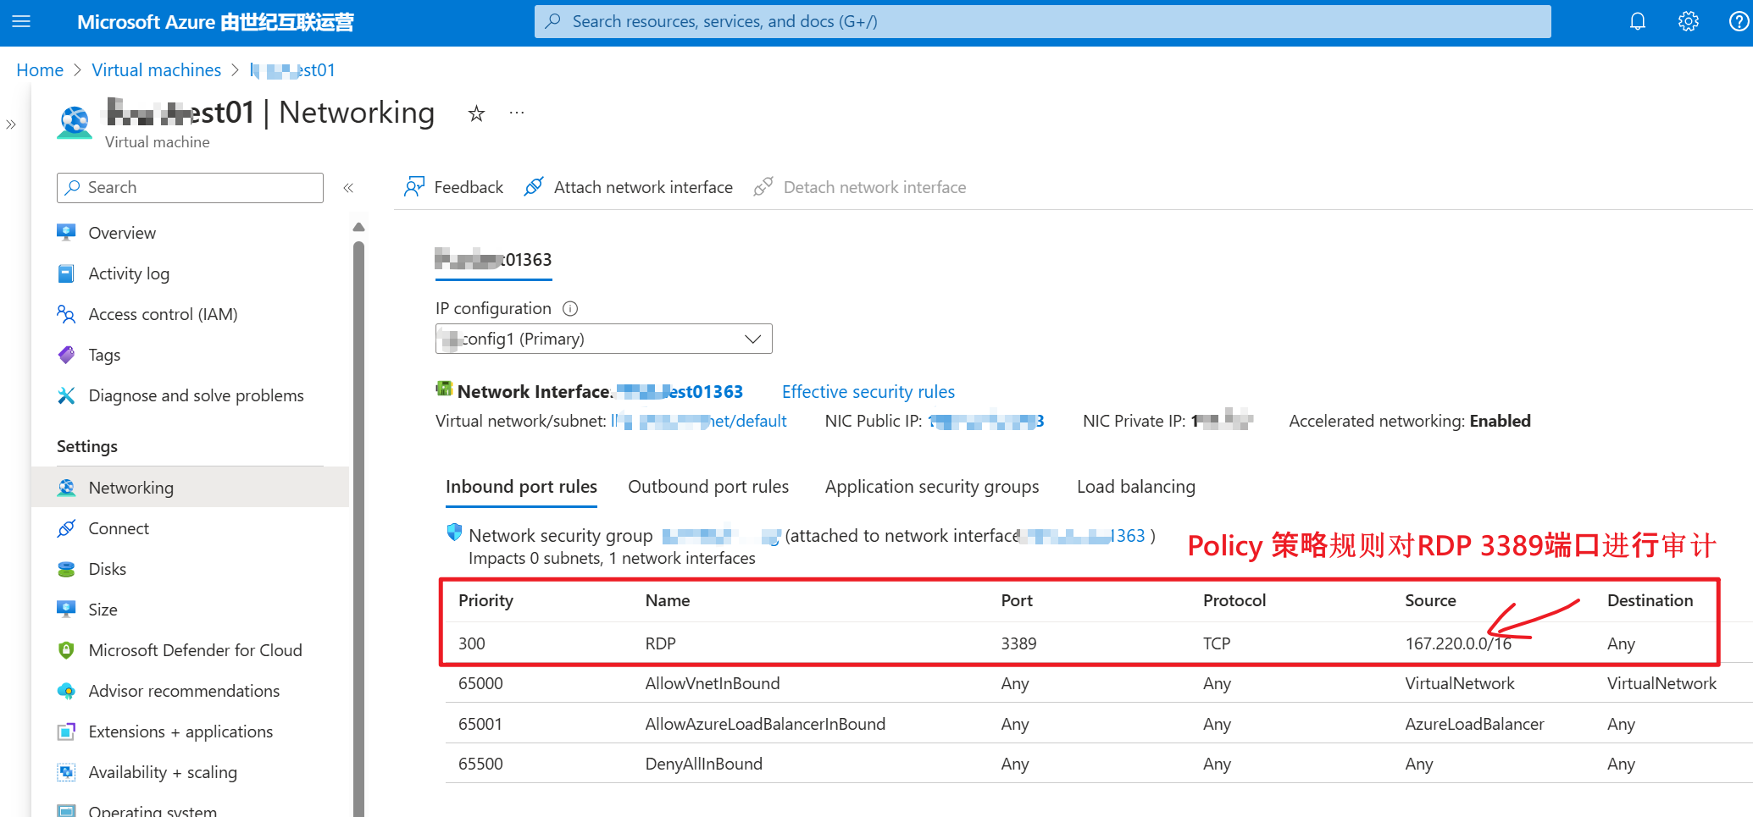Favorite this page with the star icon
The height and width of the screenshot is (817, 1753).
[476, 113]
